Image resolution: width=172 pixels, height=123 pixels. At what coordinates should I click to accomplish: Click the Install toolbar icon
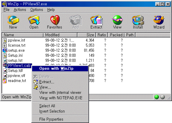[138, 20]
